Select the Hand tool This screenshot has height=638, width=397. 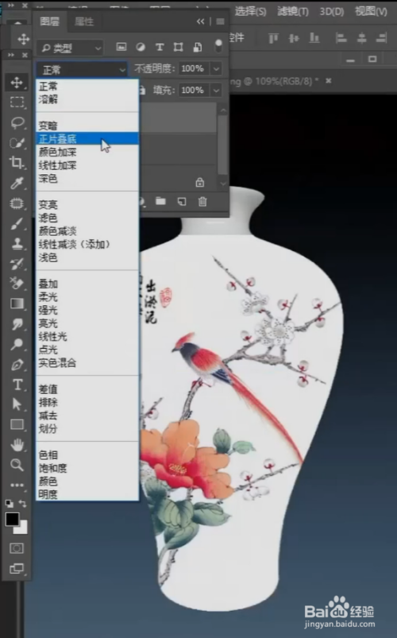pos(17,445)
